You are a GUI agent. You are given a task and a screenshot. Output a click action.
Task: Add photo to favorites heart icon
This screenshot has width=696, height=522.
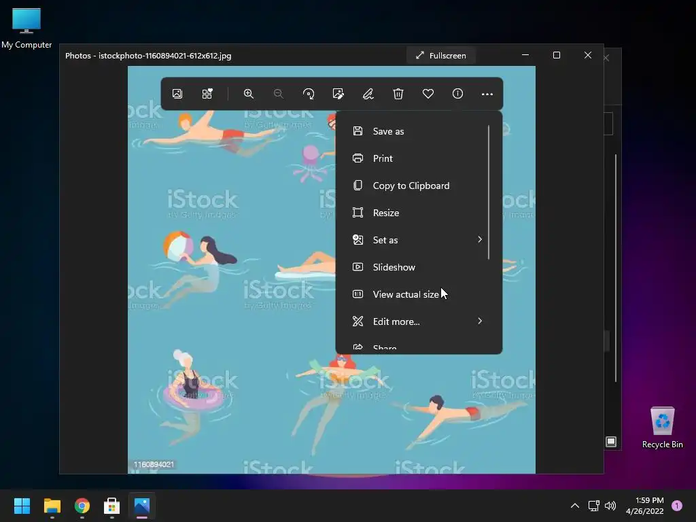tap(428, 94)
